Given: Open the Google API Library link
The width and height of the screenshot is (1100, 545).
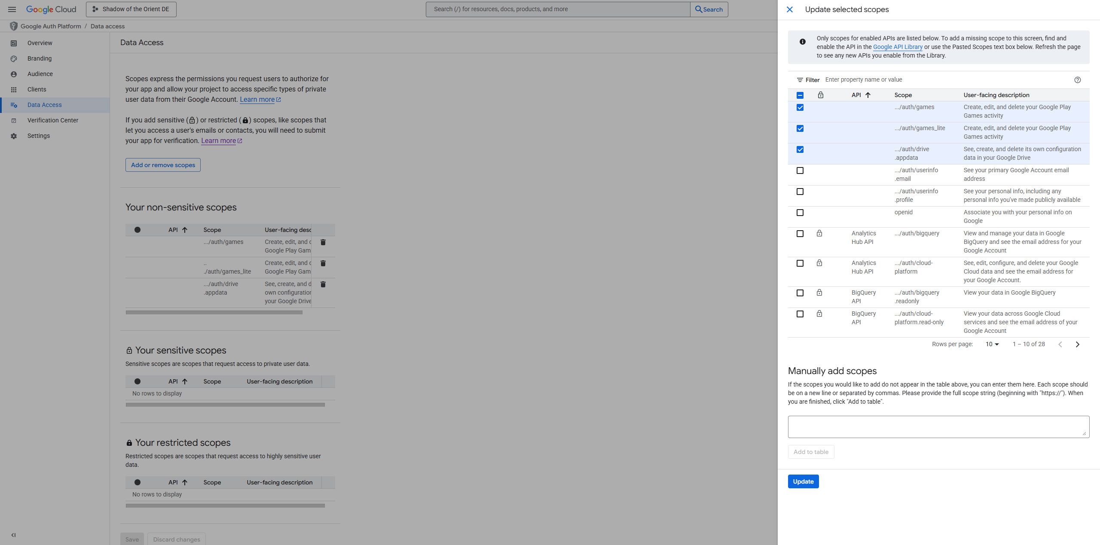Looking at the screenshot, I should click(897, 47).
